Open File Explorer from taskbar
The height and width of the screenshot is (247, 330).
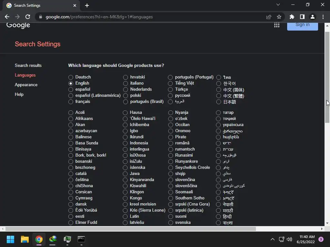point(24,239)
